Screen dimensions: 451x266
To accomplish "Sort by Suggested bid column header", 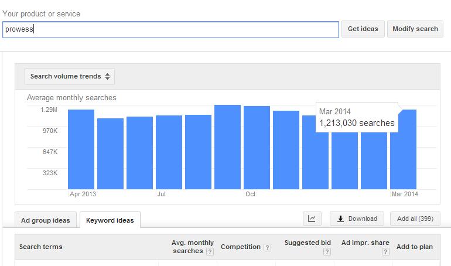I will pyautogui.click(x=307, y=243).
